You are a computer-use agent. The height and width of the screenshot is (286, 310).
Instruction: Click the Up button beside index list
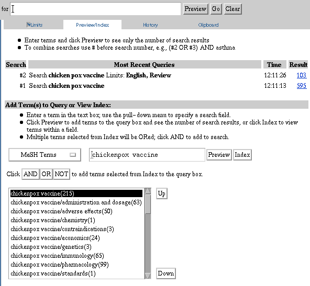point(162,193)
